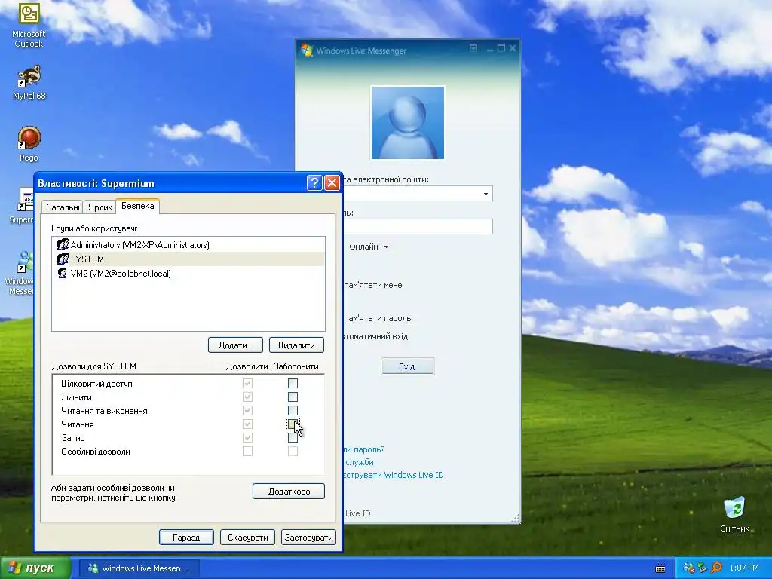Screen dimensions: 772x579
Task: Click the пуск Start button
Action: [x=35, y=568]
